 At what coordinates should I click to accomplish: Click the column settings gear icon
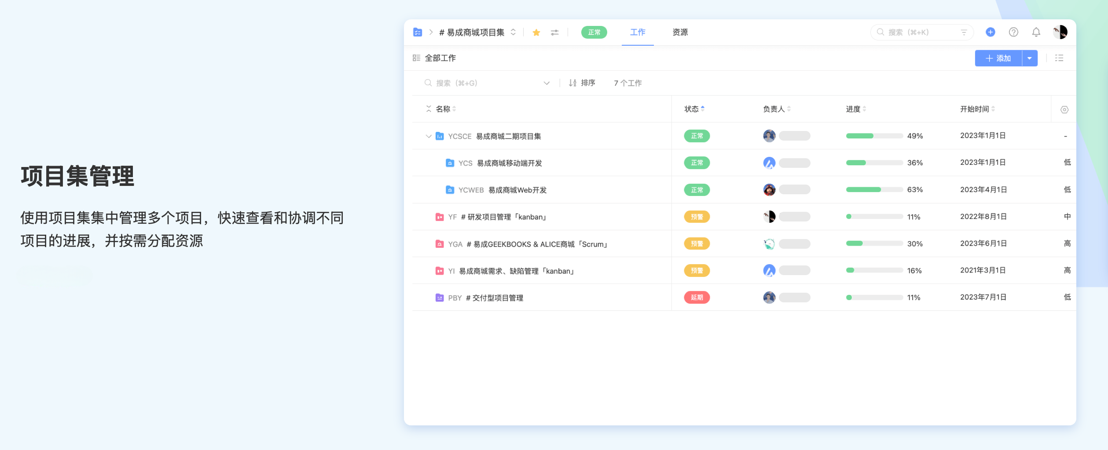pyautogui.click(x=1064, y=109)
